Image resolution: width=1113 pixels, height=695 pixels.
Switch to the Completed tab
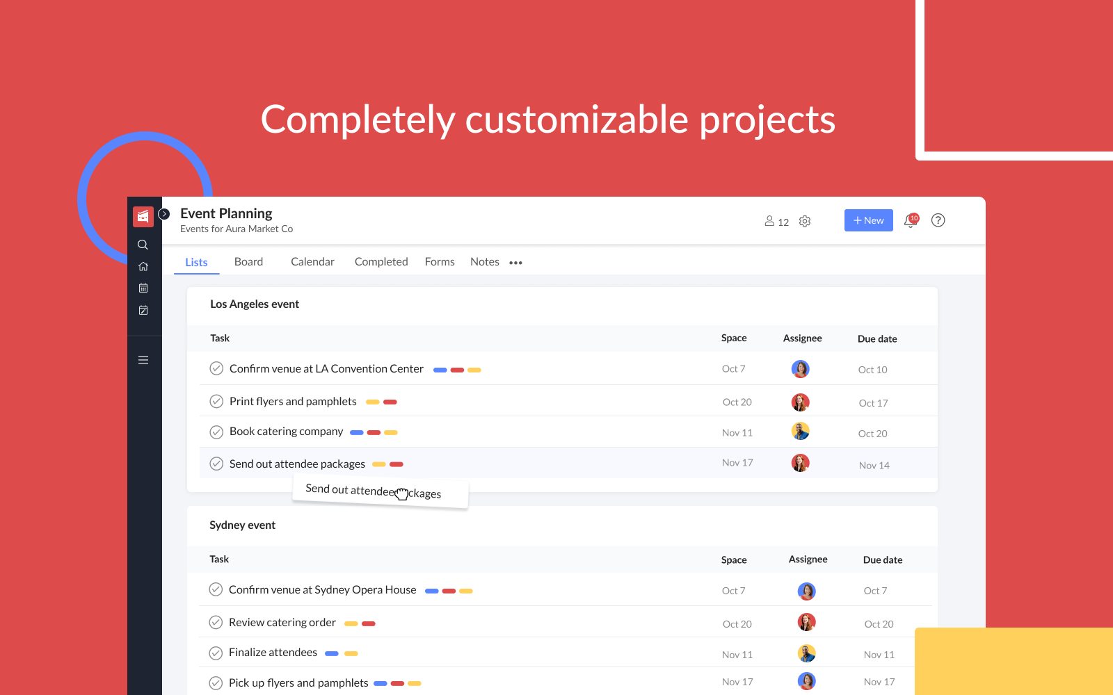381,262
